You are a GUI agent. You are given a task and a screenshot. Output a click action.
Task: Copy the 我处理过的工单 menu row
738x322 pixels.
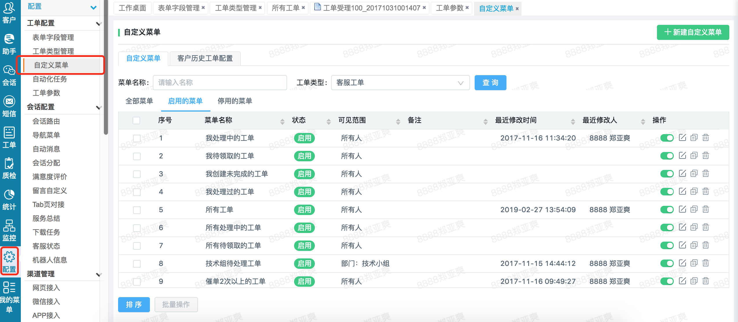[694, 191]
